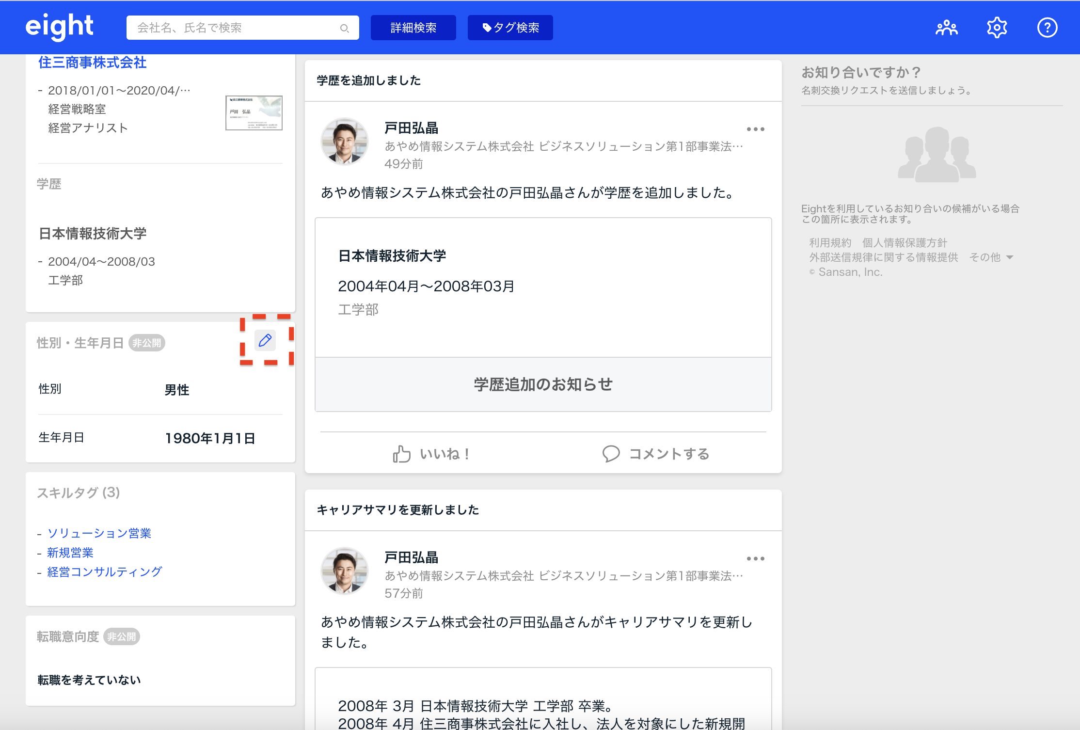Viewport: 1080px width, 730px height.
Task: Click the 2004/04〜2008/03 date range in left panel
Action: (101, 262)
